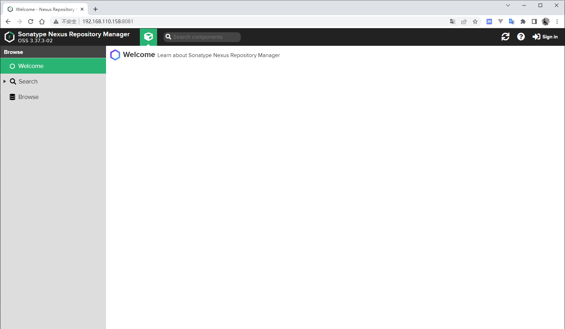Click the Welcome heading in the content area
This screenshot has width=565, height=329.
139,55
